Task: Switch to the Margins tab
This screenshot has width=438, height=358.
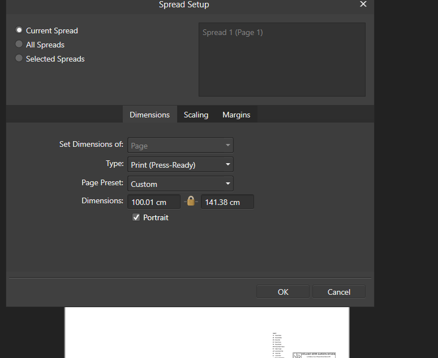Action: click(237, 115)
